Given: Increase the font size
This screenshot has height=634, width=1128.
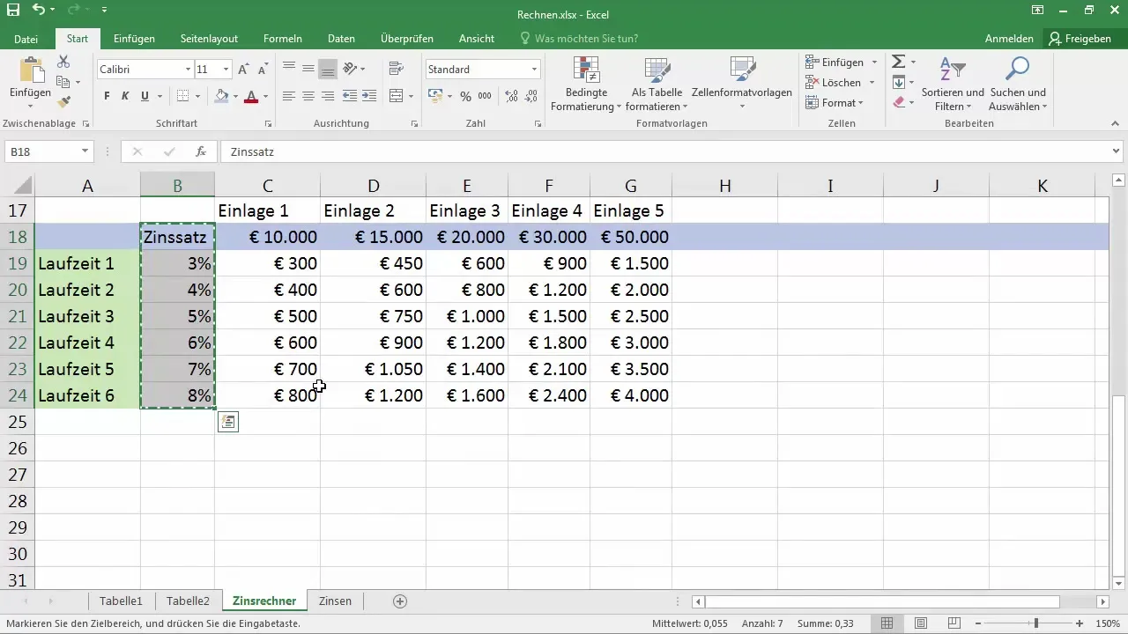Looking at the screenshot, I should pyautogui.click(x=243, y=69).
